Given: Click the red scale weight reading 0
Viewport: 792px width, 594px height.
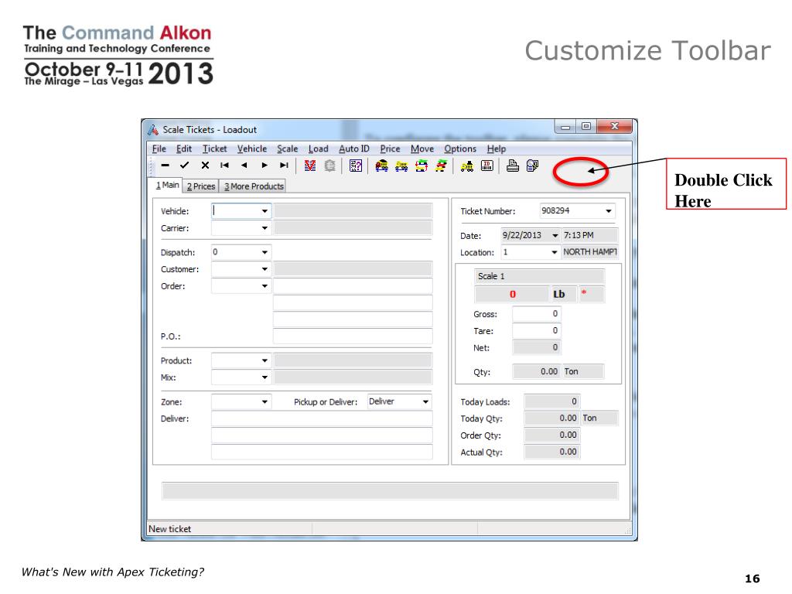Looking at the screenshot, I should (x=513, y=295).
